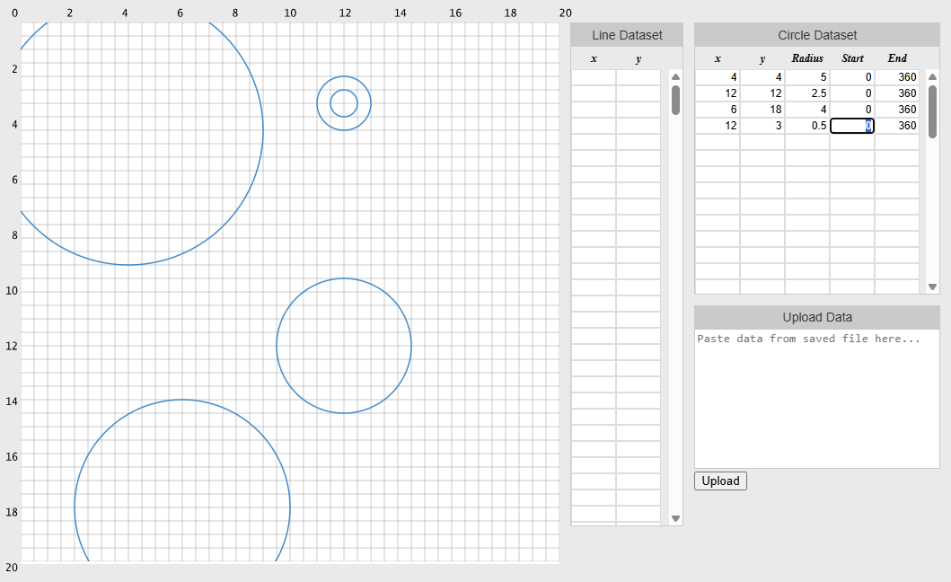The image size is (951, 582).
Task: Grab the Line Dataset scrollbar thumb
Action: [x=675, y=100]
